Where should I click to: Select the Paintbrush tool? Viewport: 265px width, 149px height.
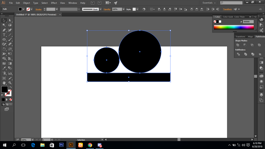coord(10,40)
